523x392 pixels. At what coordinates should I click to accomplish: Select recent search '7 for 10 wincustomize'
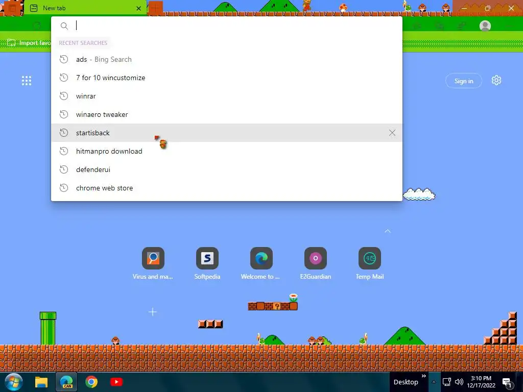click(x=227, y=78)
